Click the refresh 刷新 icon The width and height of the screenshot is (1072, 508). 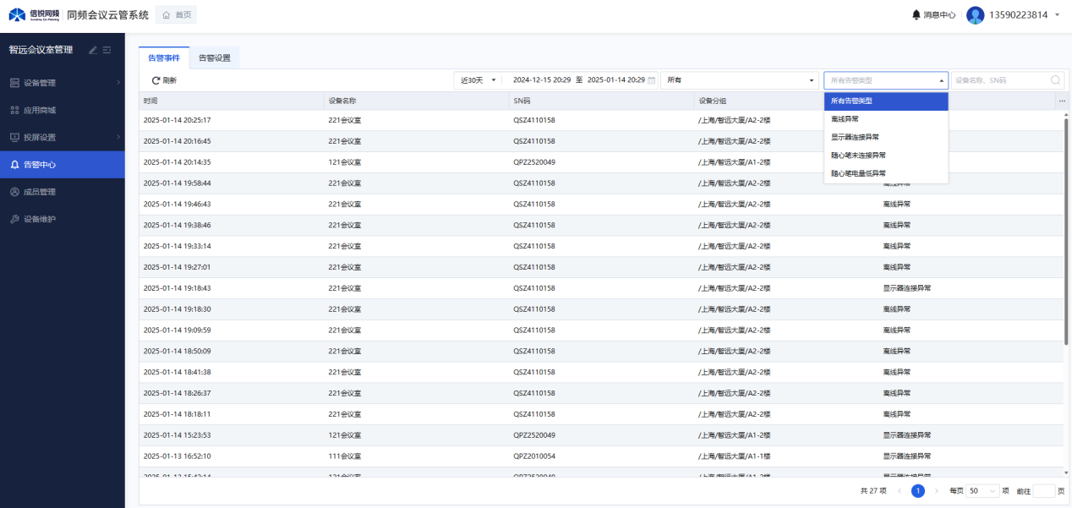tap(156, 80)
